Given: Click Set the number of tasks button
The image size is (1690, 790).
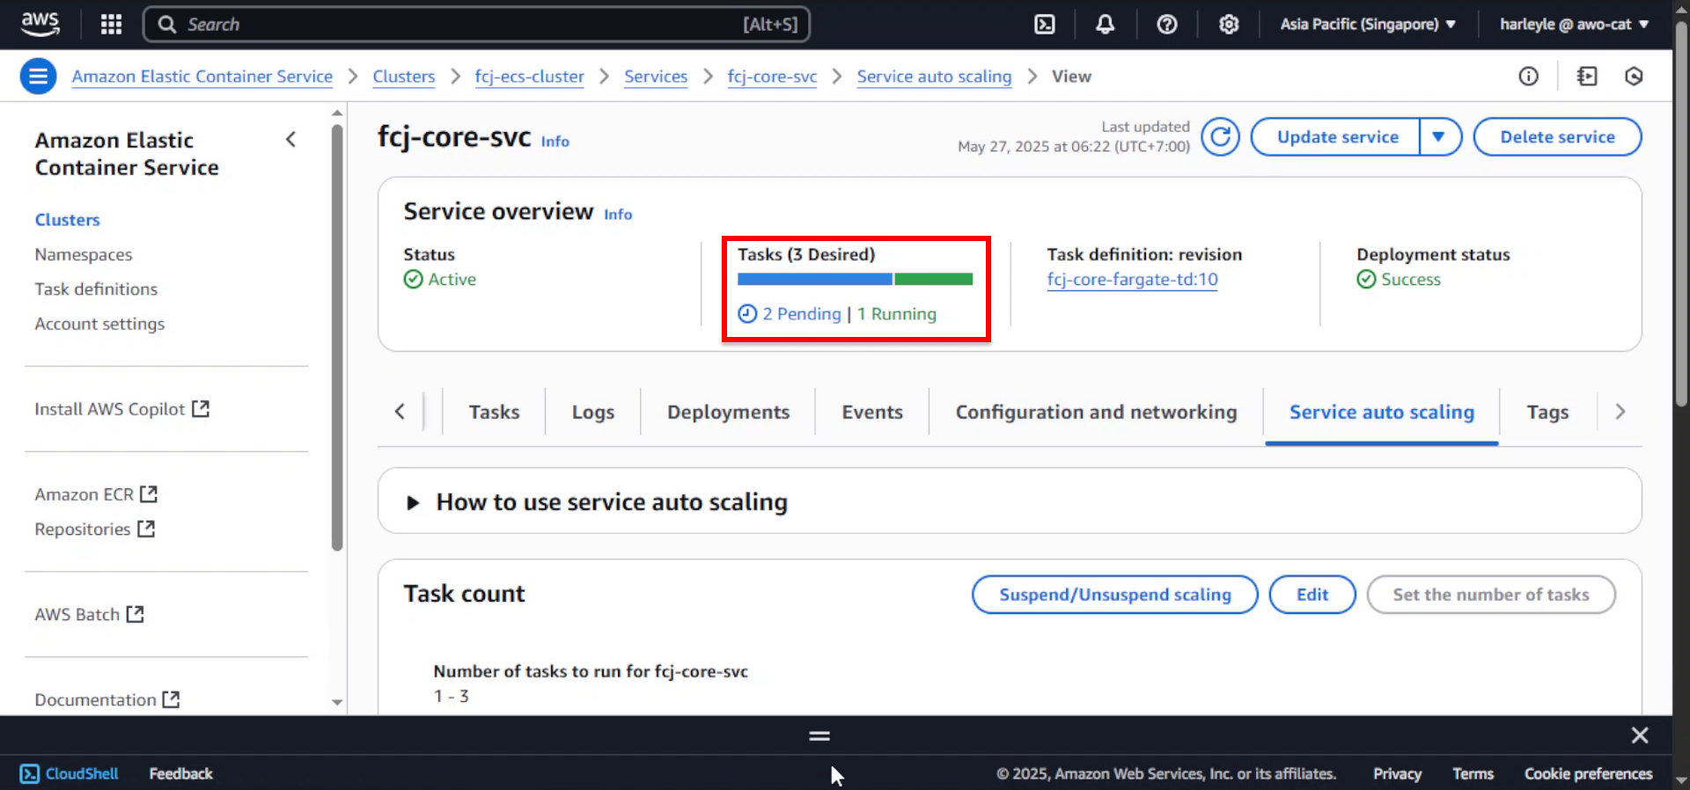Looking at the screenshot, I should coord(1490,595).
